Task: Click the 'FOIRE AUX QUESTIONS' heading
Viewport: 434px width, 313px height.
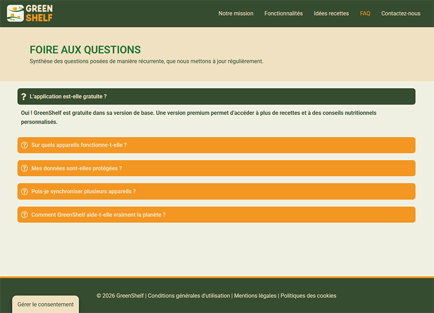Action: 85,50
